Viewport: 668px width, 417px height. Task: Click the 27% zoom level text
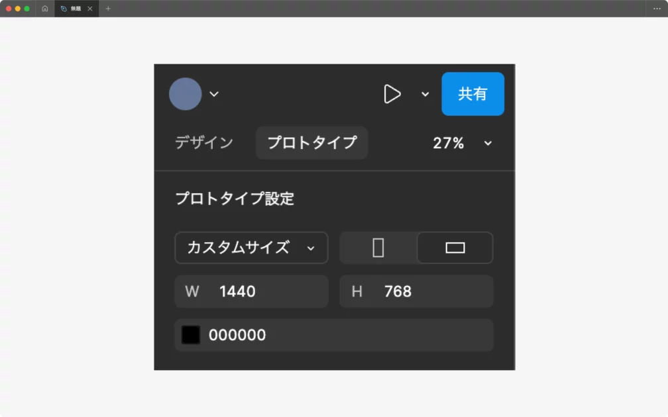tap(449, 143)
